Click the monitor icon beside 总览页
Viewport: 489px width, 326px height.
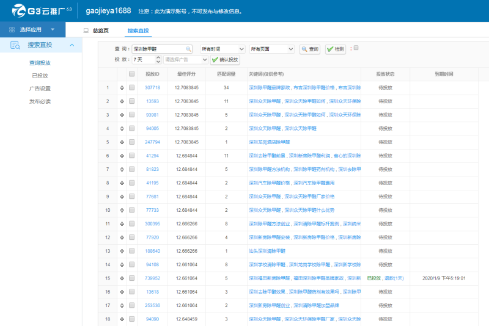(x=86, y=31)
